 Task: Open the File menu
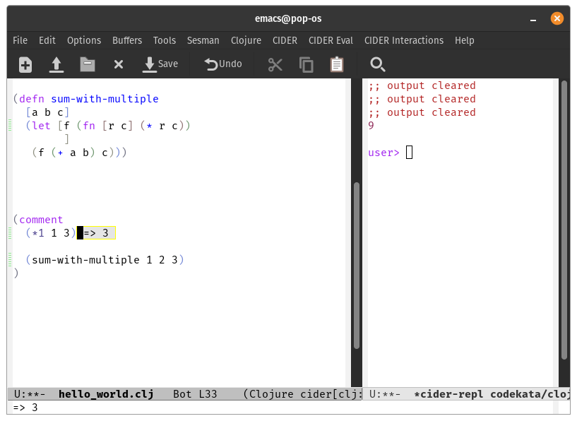[x=20, y=40]
